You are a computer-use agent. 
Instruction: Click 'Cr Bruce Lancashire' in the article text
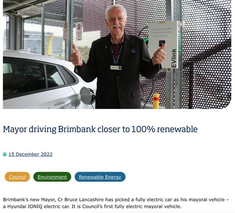81,199
